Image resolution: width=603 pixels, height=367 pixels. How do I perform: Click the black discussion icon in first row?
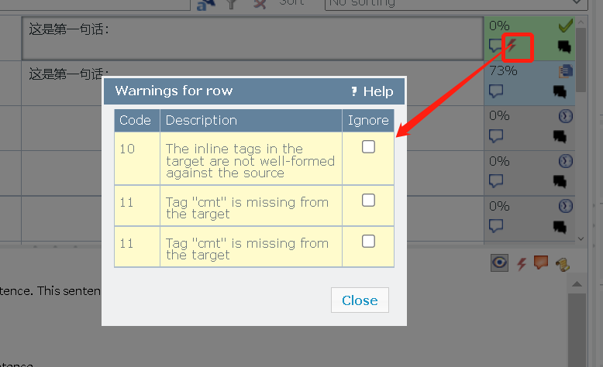tap(564, 46)
